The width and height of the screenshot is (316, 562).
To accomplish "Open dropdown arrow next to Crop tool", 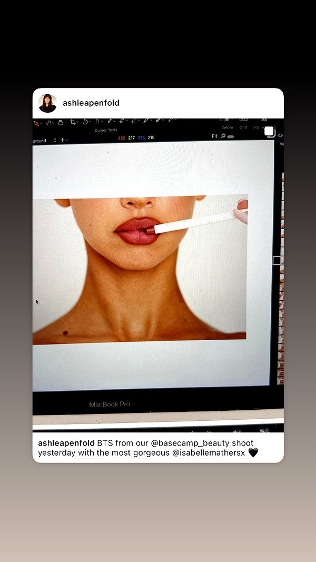I will (78, 122).
